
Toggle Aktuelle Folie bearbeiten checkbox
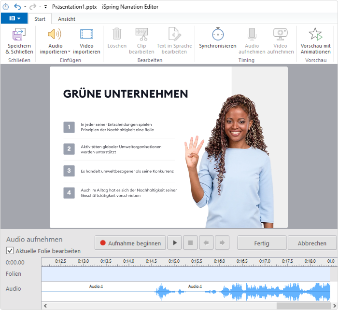10,251
